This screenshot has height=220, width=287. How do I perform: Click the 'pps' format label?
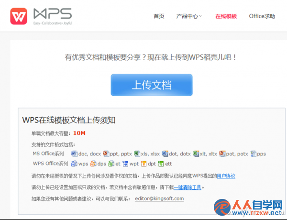pos(261,154)
